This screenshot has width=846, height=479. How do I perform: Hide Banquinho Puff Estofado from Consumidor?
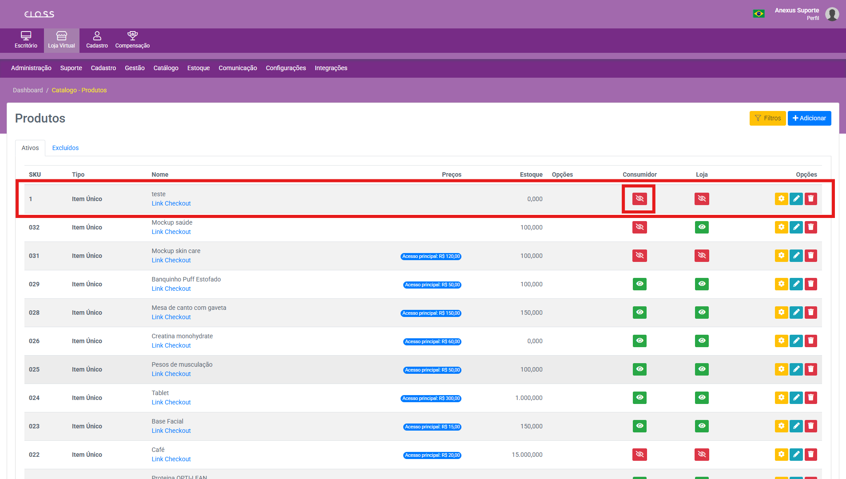point(639,284)
